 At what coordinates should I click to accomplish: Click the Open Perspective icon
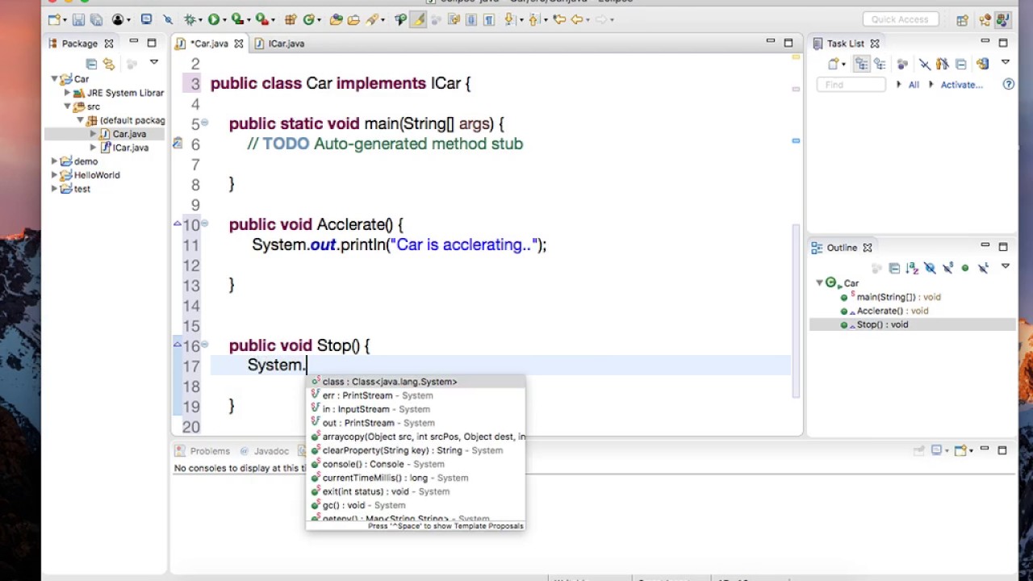(x=962, y=20)
